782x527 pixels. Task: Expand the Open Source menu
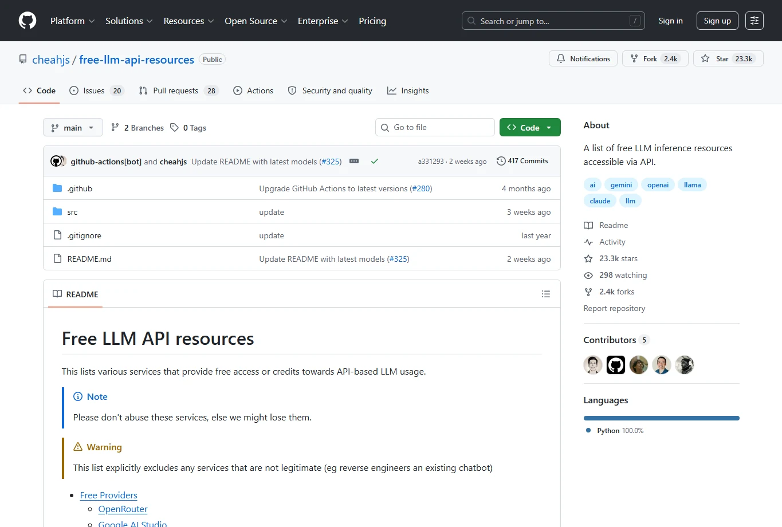(256, 21)
